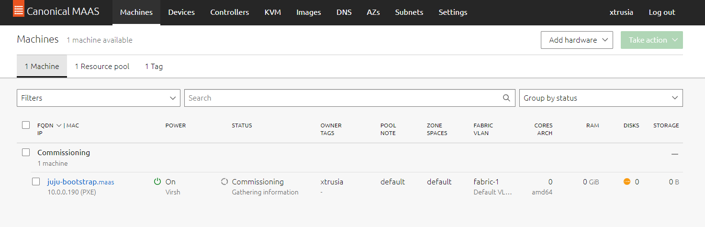Viewport: 705px width, 227px height.
Task: Click the Canonical MAAS logo icon
Action: (18, 11)
